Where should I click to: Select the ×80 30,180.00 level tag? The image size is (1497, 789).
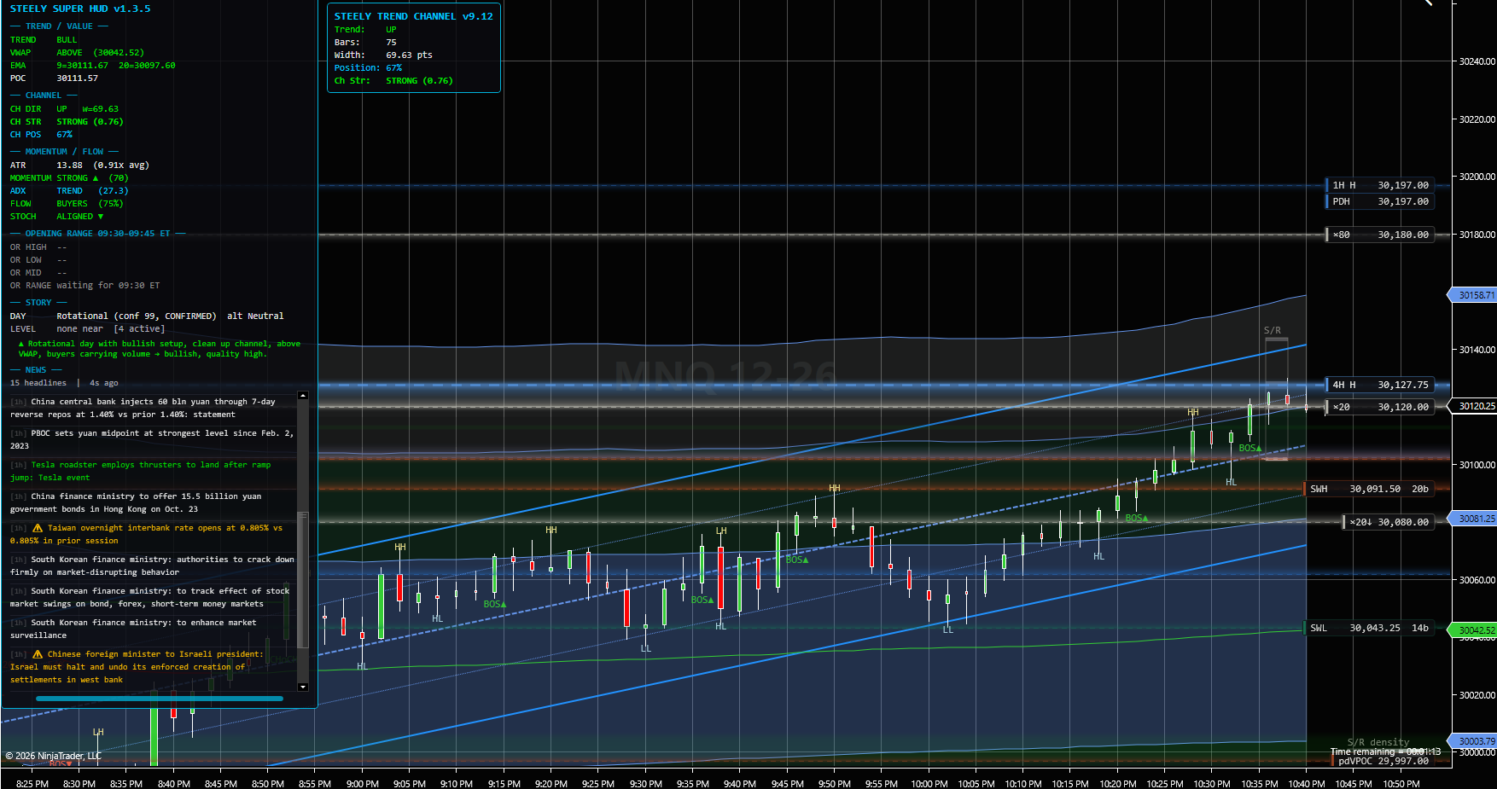pyautogui.click(x=1380, y=235)
